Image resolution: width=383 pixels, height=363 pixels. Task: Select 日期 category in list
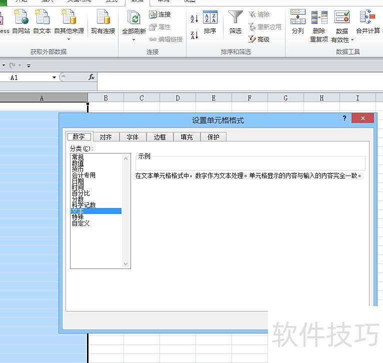click(96, 181)
